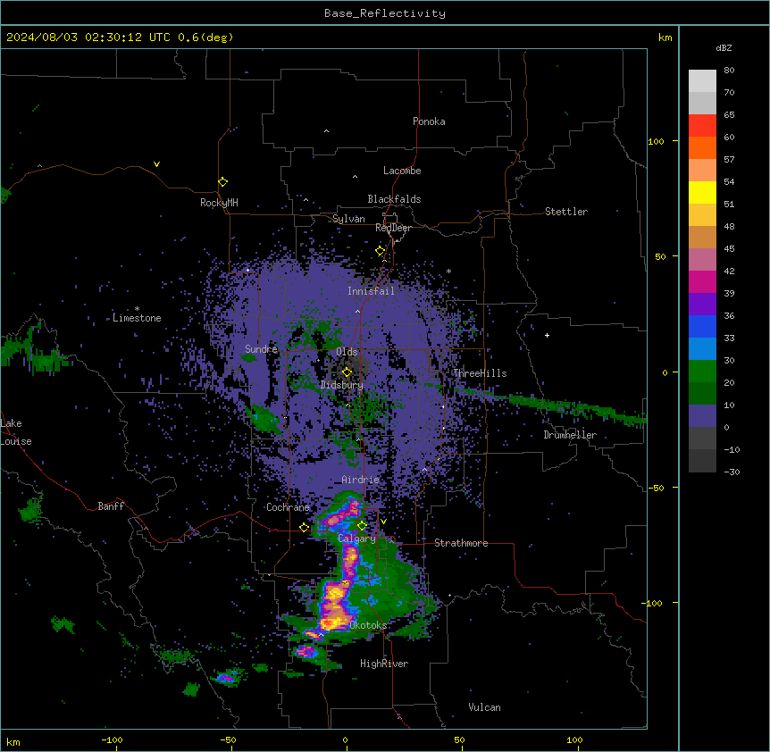The height and width of the screenshot is (752, 770).
Task: Click the ThreeHills city label
Action: click(480, 373)
